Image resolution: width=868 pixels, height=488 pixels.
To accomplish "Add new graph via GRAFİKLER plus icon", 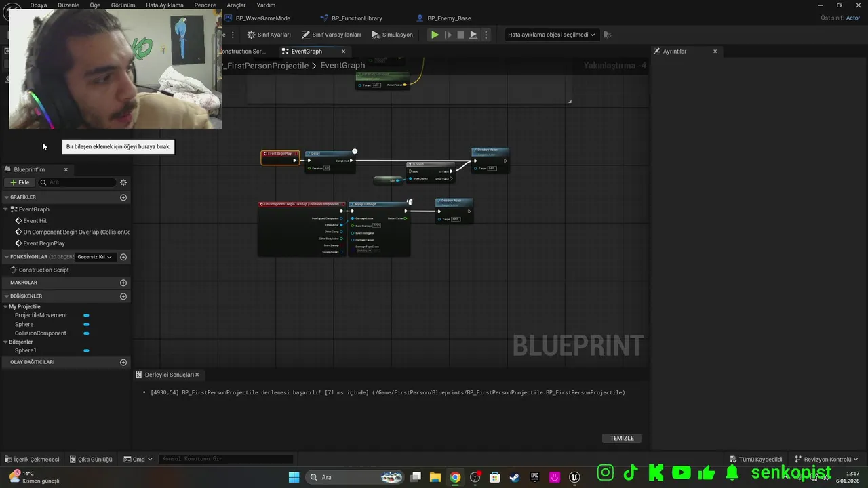I will tap(123, 197).
